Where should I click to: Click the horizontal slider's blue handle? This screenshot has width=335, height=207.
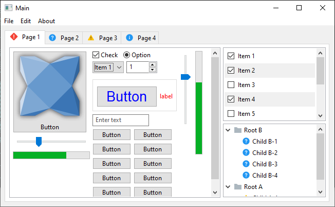pos(39,142)
